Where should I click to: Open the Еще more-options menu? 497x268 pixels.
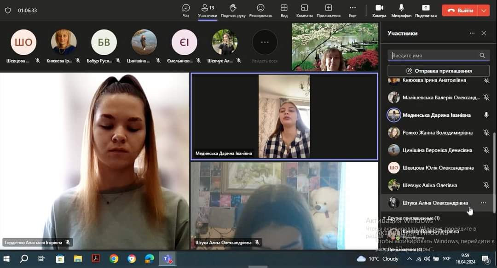click(x=353, y=11)
